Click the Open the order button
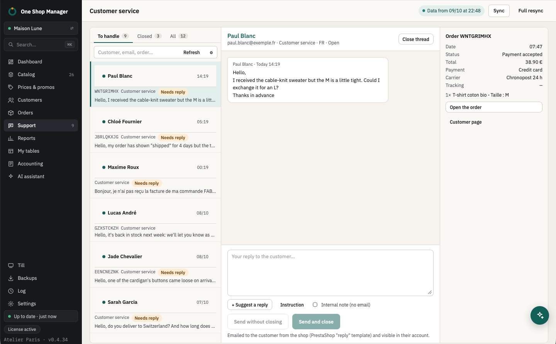The image size is (556, 344). [494, 107]
